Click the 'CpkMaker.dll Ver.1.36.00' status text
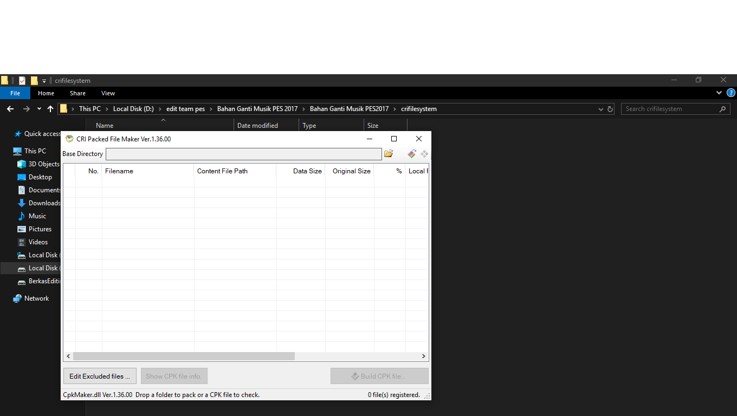Screen dimensions: 737x416 (x=98, y=395)
